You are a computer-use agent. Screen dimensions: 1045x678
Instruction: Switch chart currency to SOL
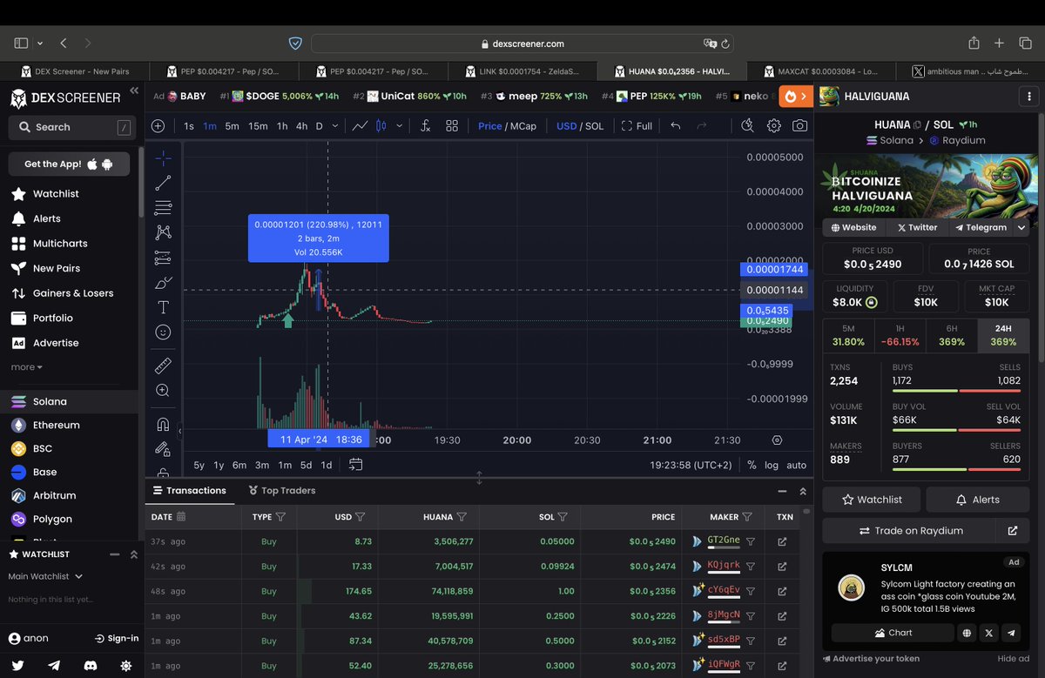(594, 126)
